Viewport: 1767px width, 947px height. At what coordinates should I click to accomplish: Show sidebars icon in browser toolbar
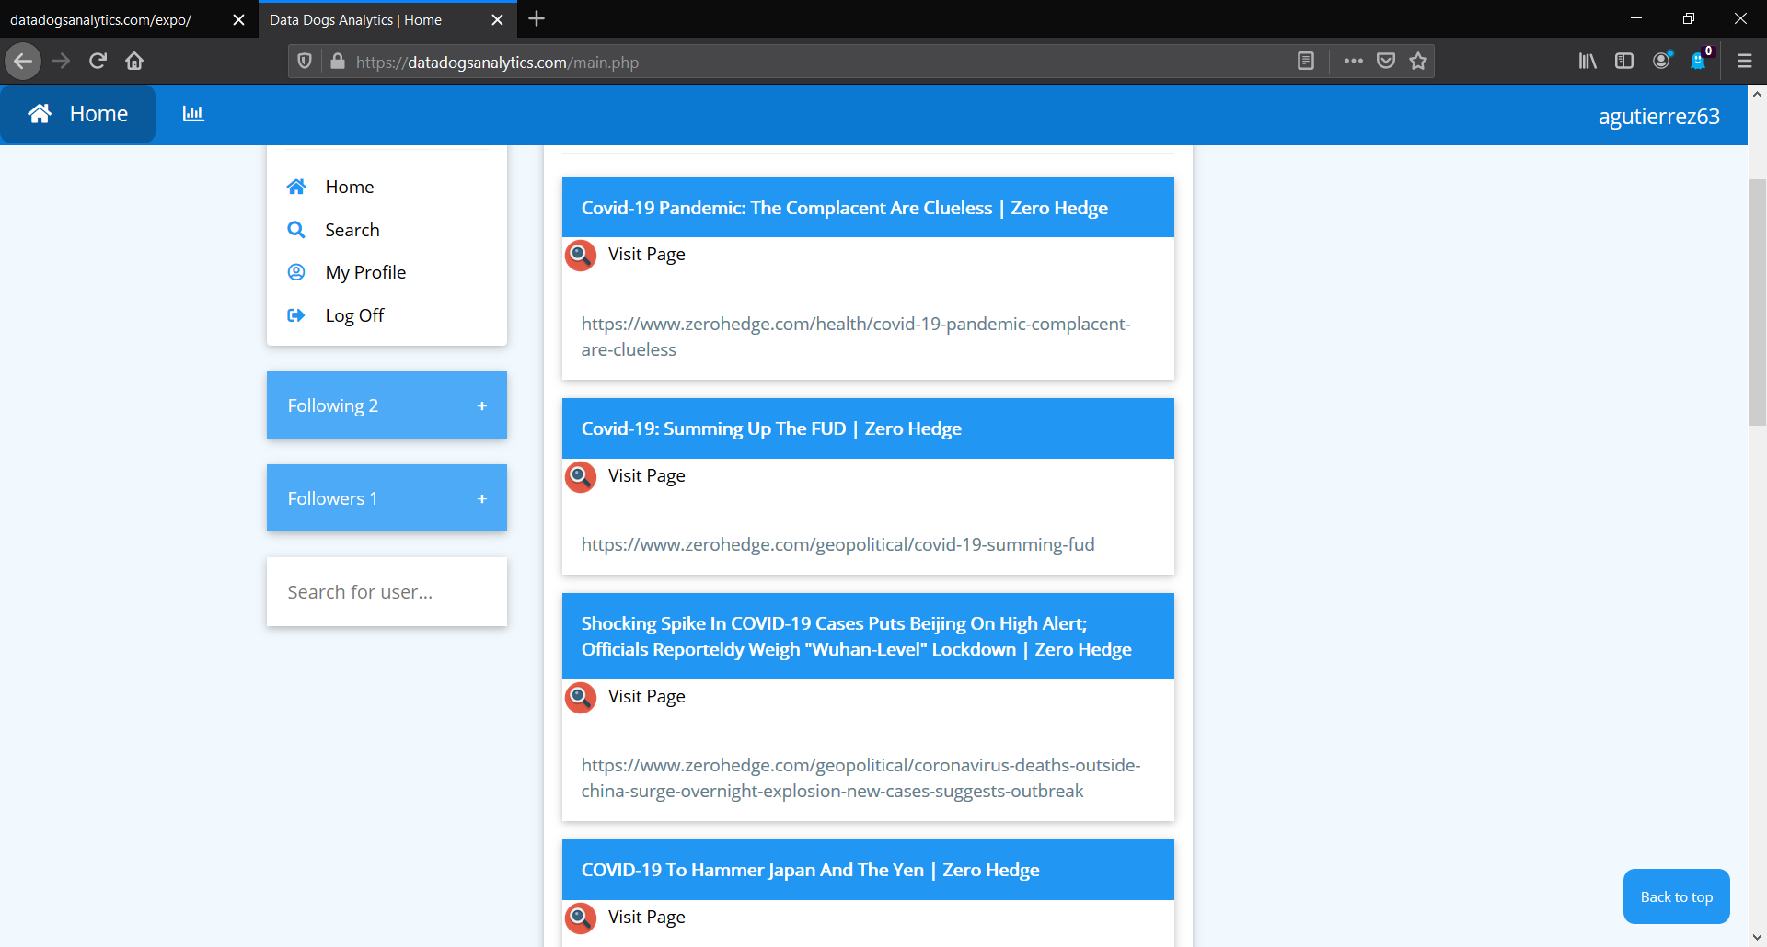[x=1624, y=62]
